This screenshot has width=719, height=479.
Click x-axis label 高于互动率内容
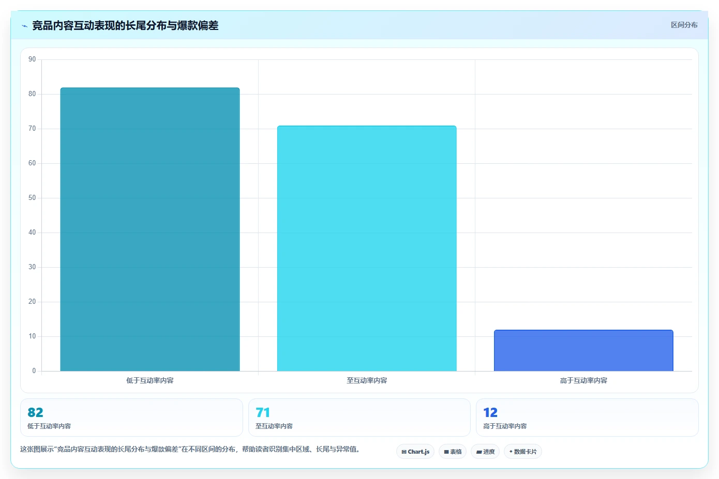[x=583, y=380]
